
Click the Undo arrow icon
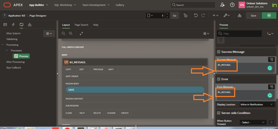point(196,15)
